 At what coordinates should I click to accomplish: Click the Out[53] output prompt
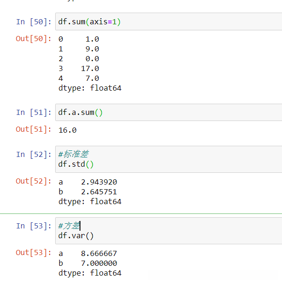coord(34,253)
